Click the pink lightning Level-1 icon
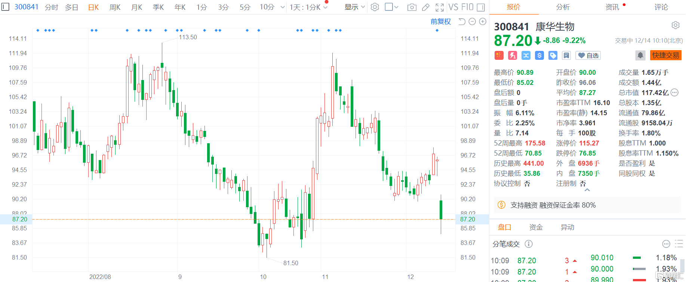Screen dimensions: 686x282 click(513, 55)
